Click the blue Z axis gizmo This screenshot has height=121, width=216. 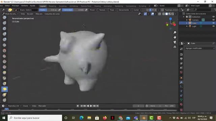[x=170, y=19]
